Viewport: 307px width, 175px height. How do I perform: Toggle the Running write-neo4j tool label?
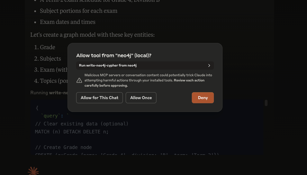(x=49, y=93)
